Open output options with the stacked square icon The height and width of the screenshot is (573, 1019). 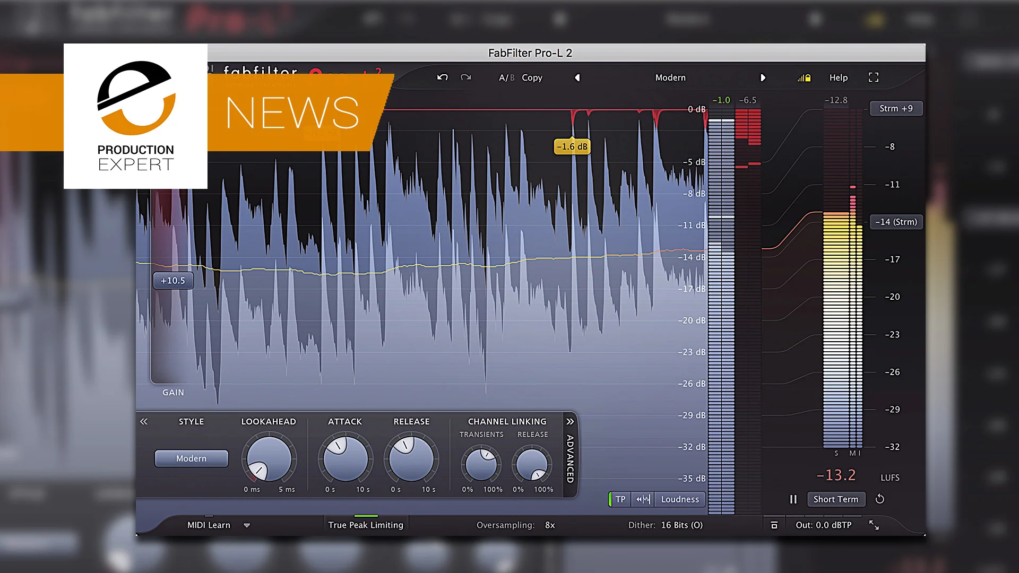coord(774,525)
